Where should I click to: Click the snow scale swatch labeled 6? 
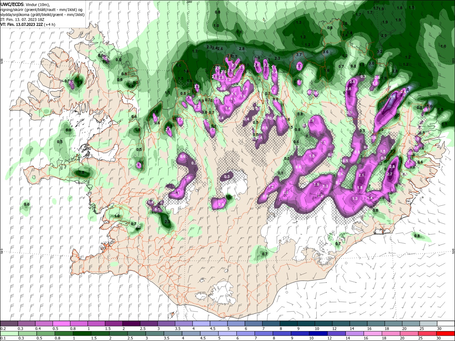[x=253, y=324]
